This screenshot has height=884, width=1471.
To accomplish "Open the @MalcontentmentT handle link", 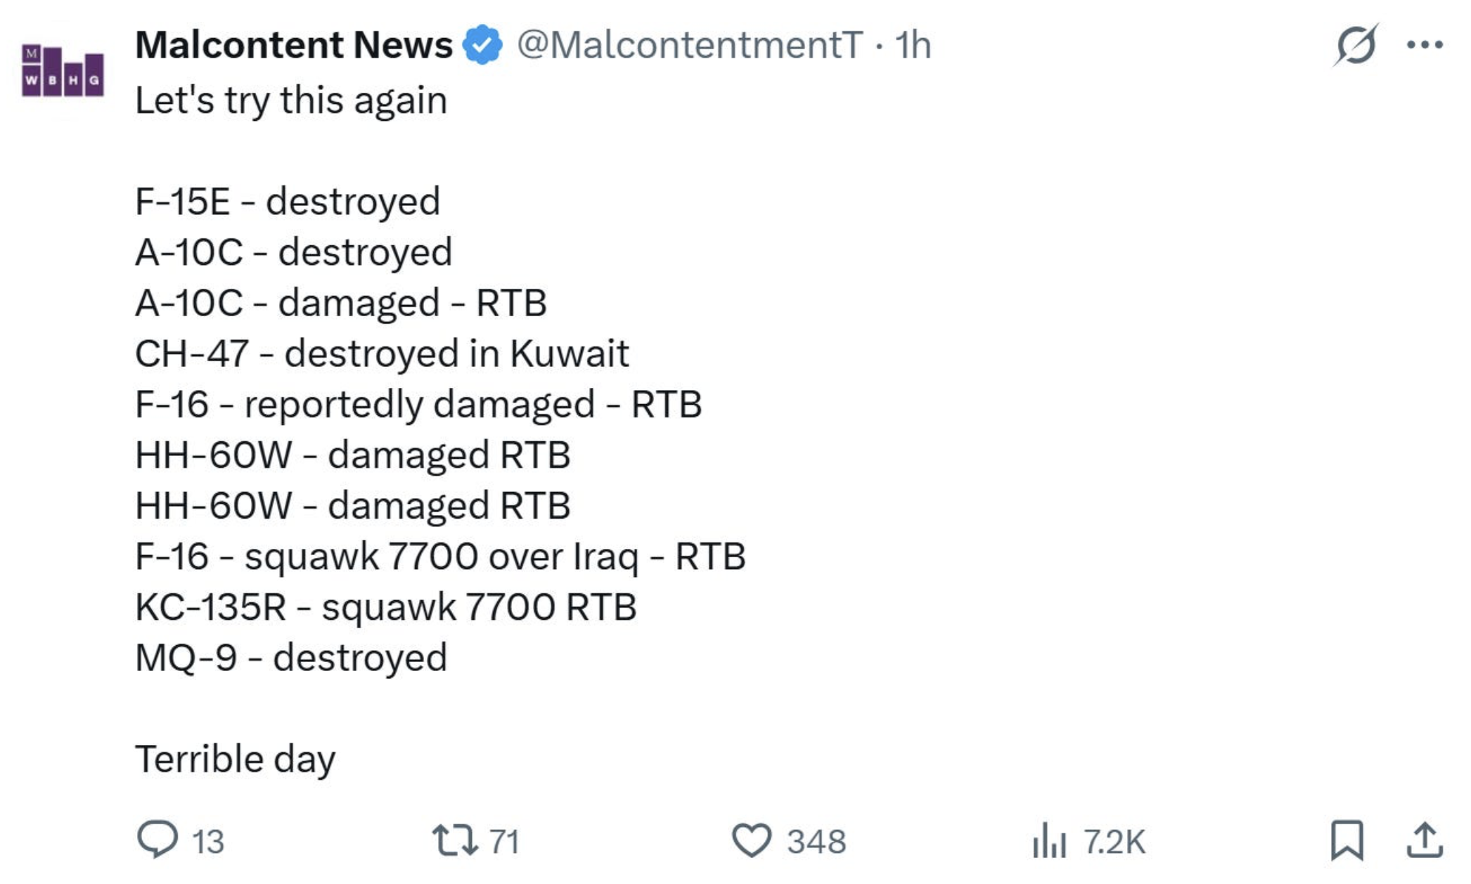I will pos(689,45).
